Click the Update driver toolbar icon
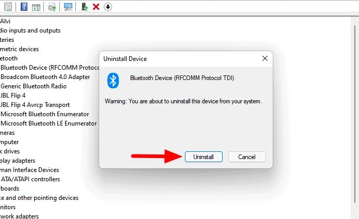This screenshot has width=359, height=219. pos(52,7)
